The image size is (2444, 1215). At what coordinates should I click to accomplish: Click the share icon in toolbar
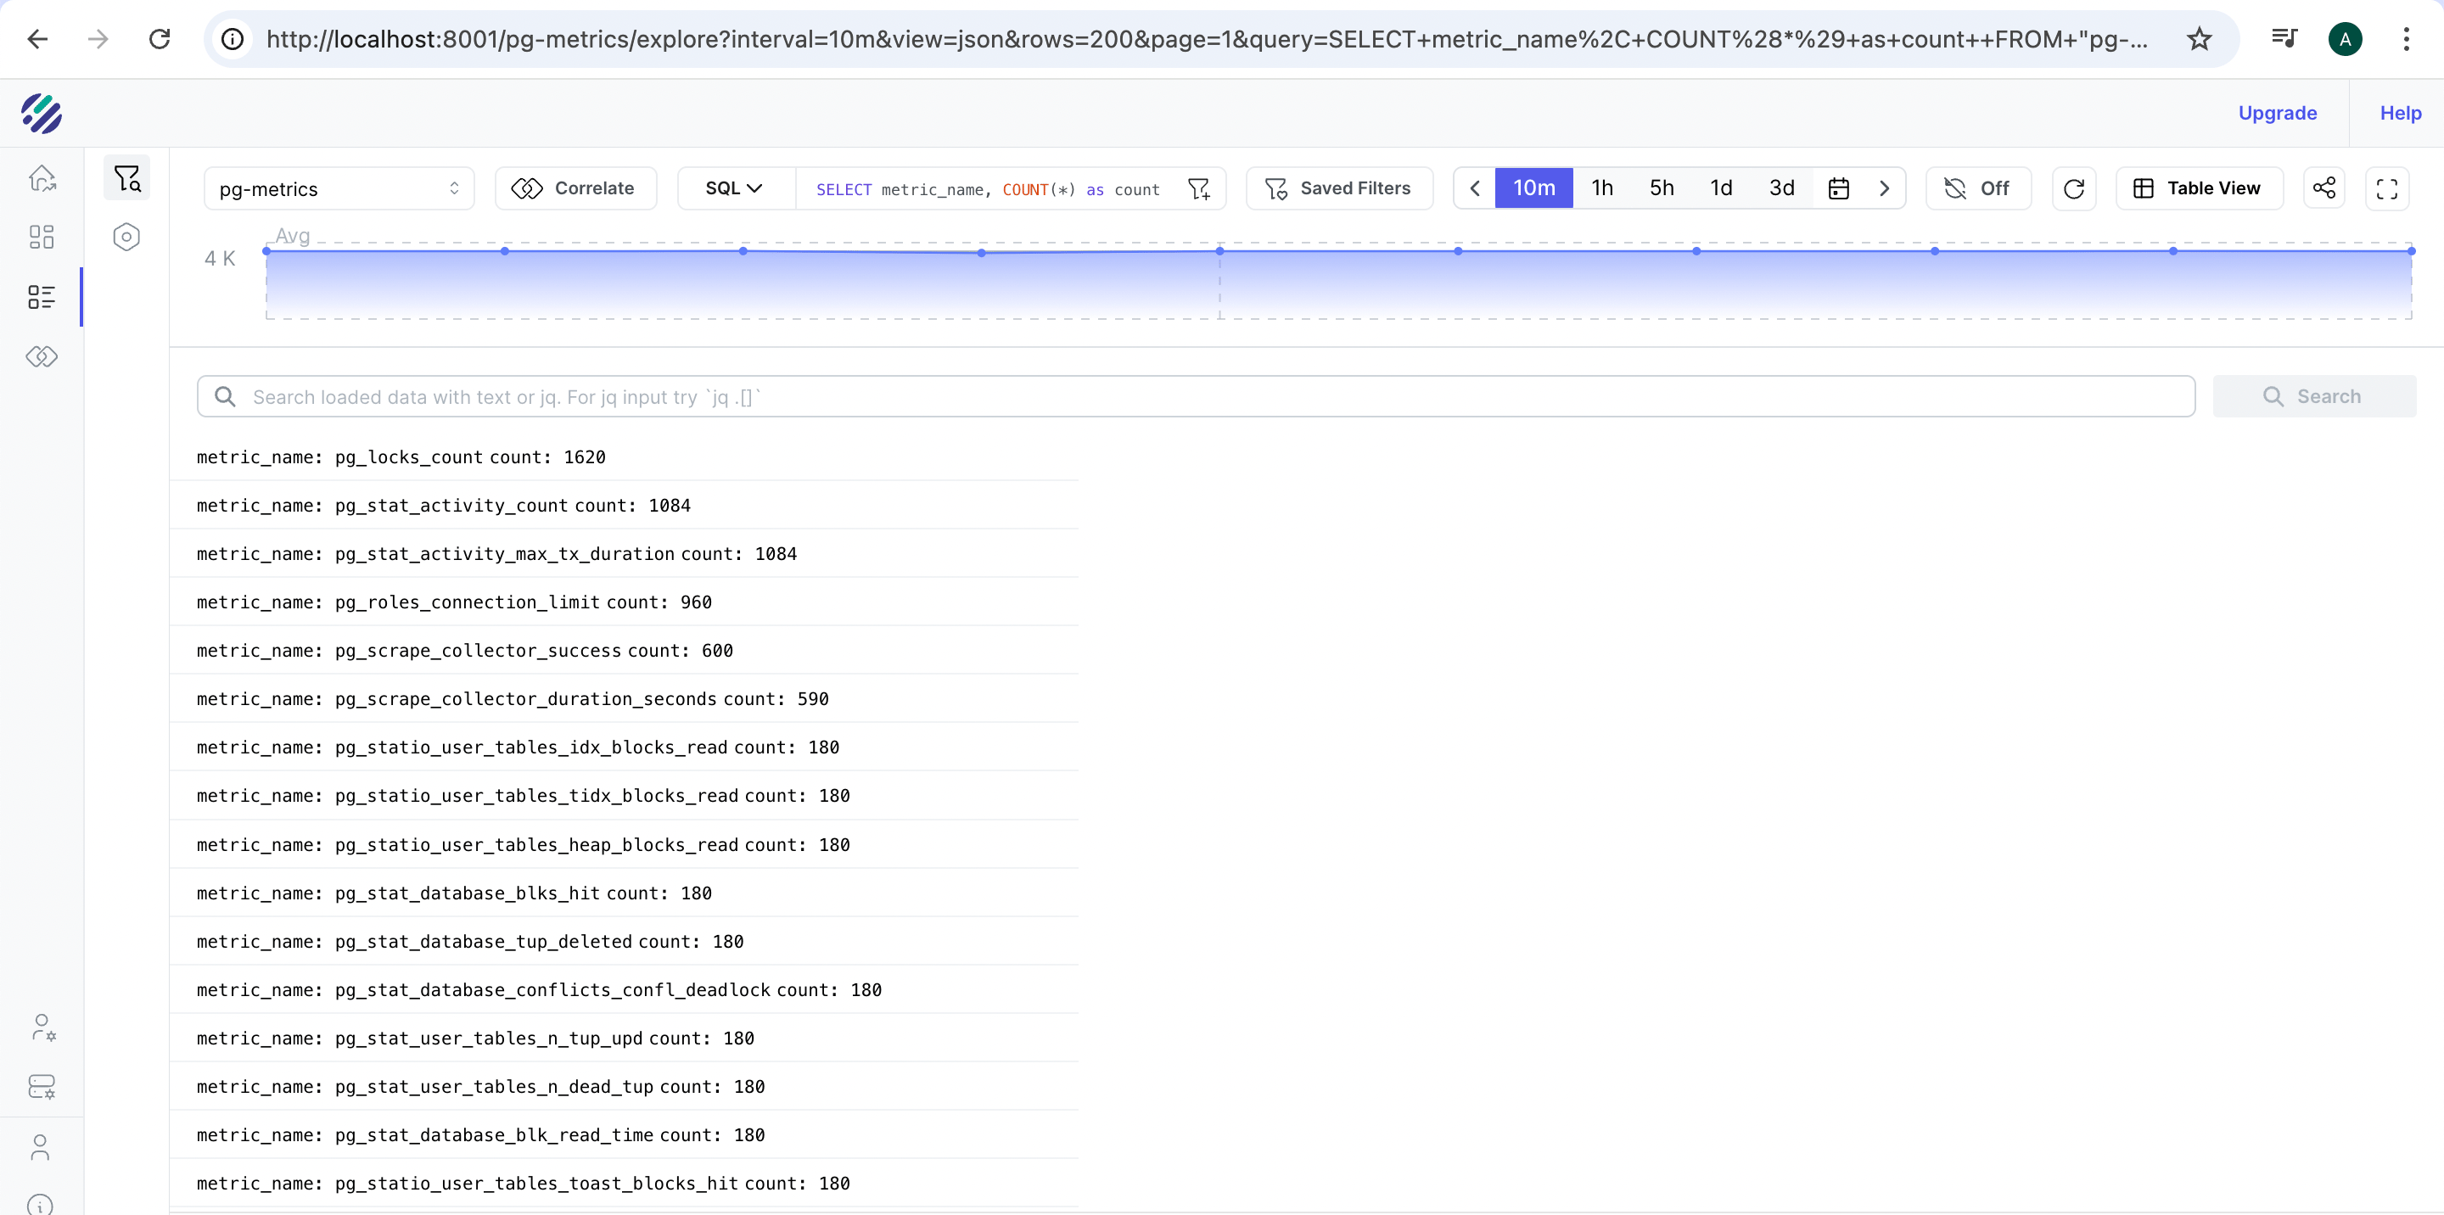(2323, 188)
